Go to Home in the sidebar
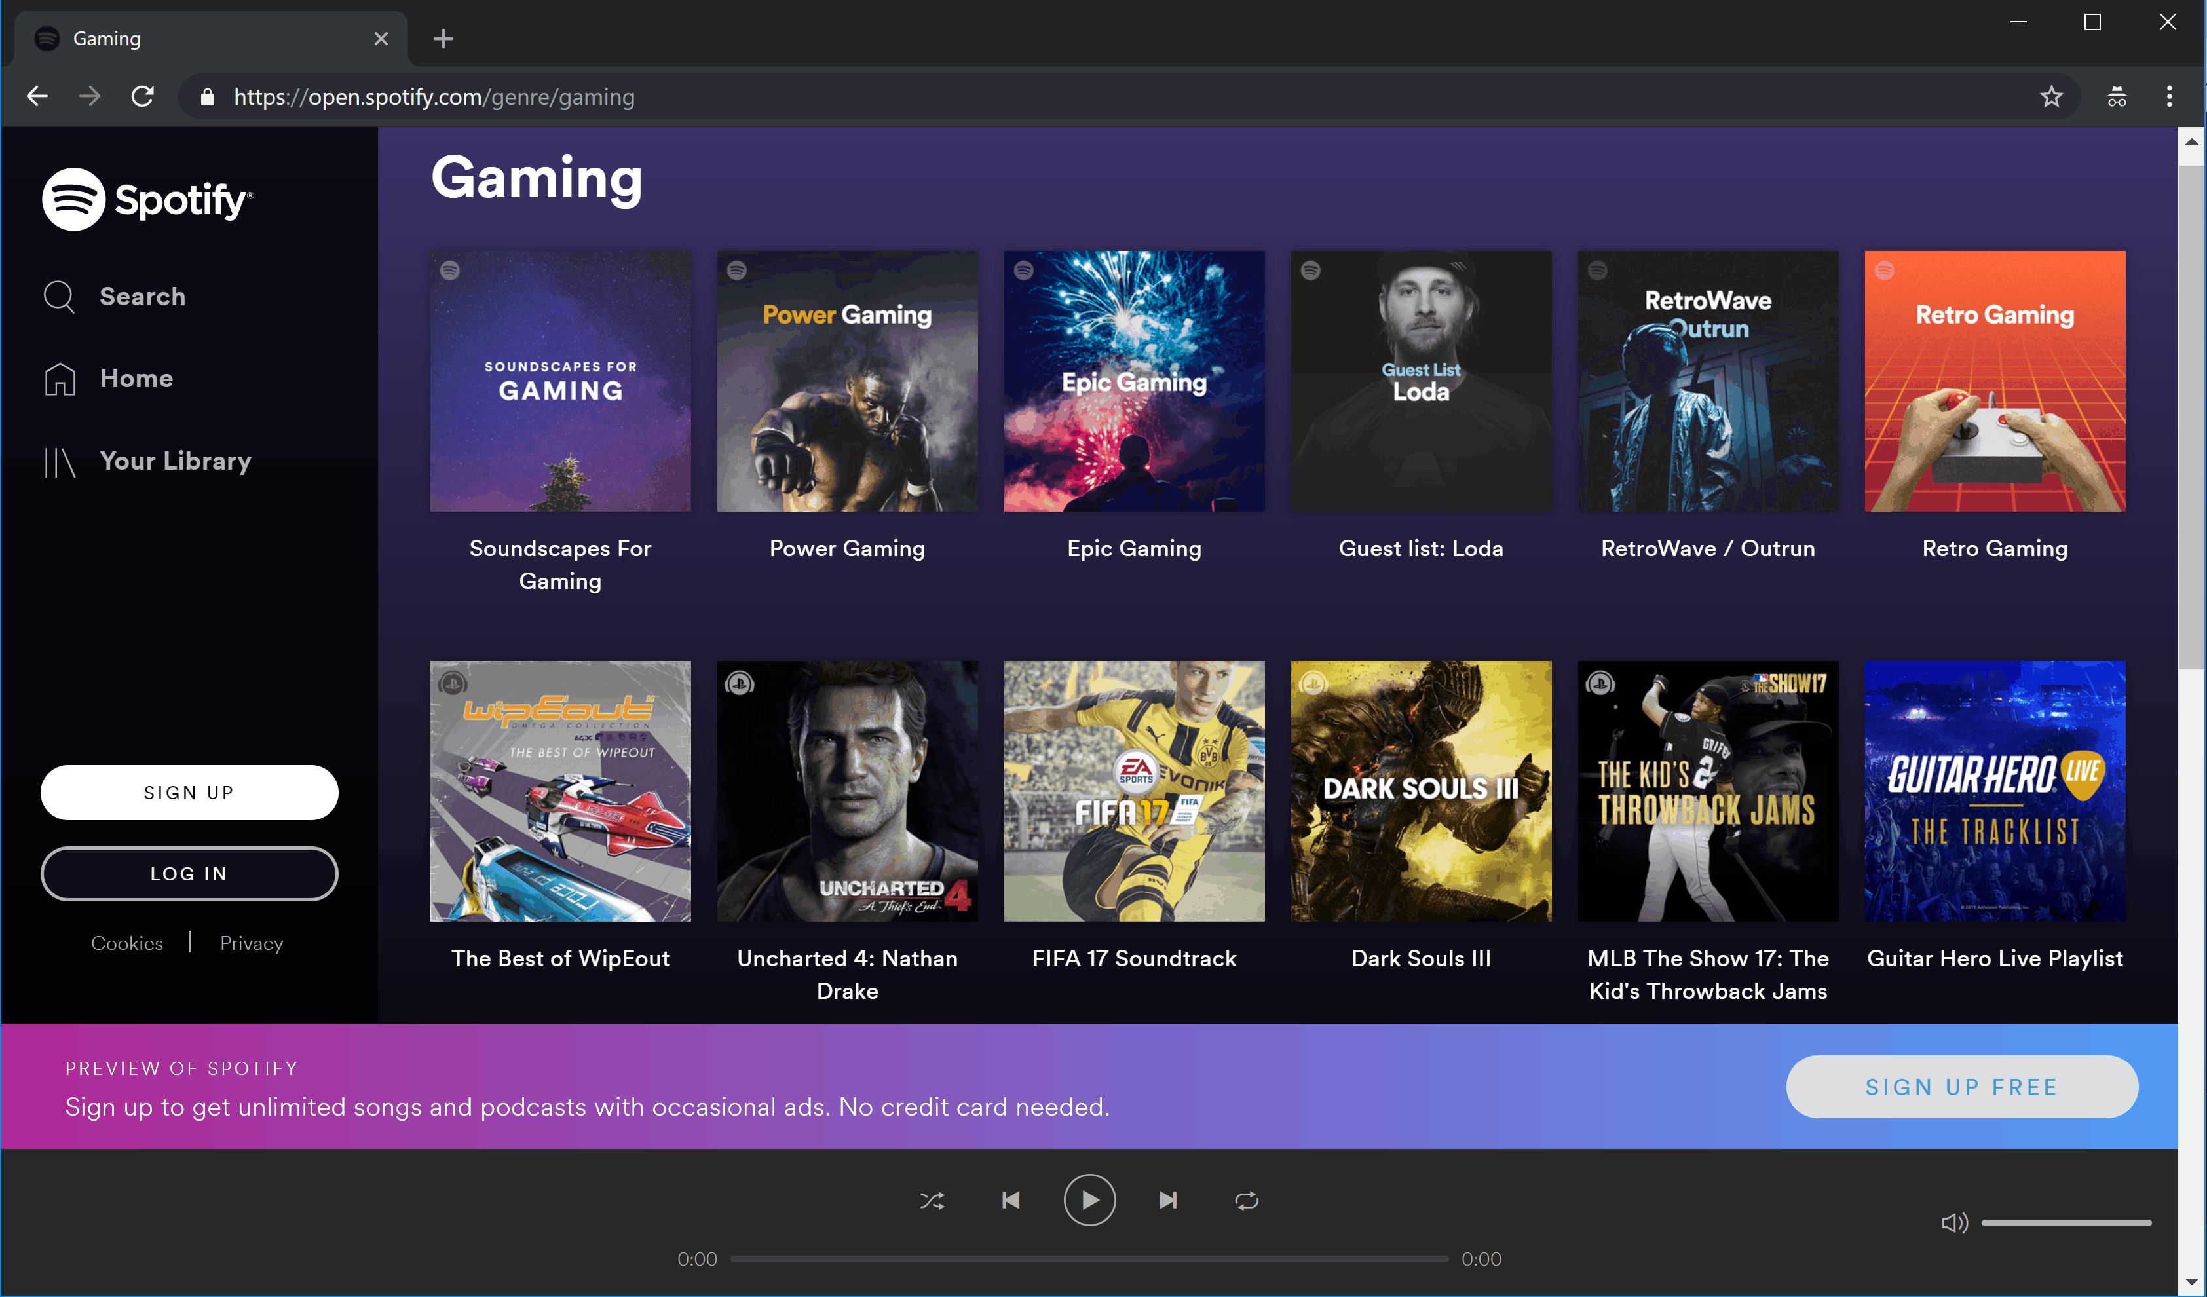Image resolution: width=2207 pixels, height=1297 pixels. (109, 379)
